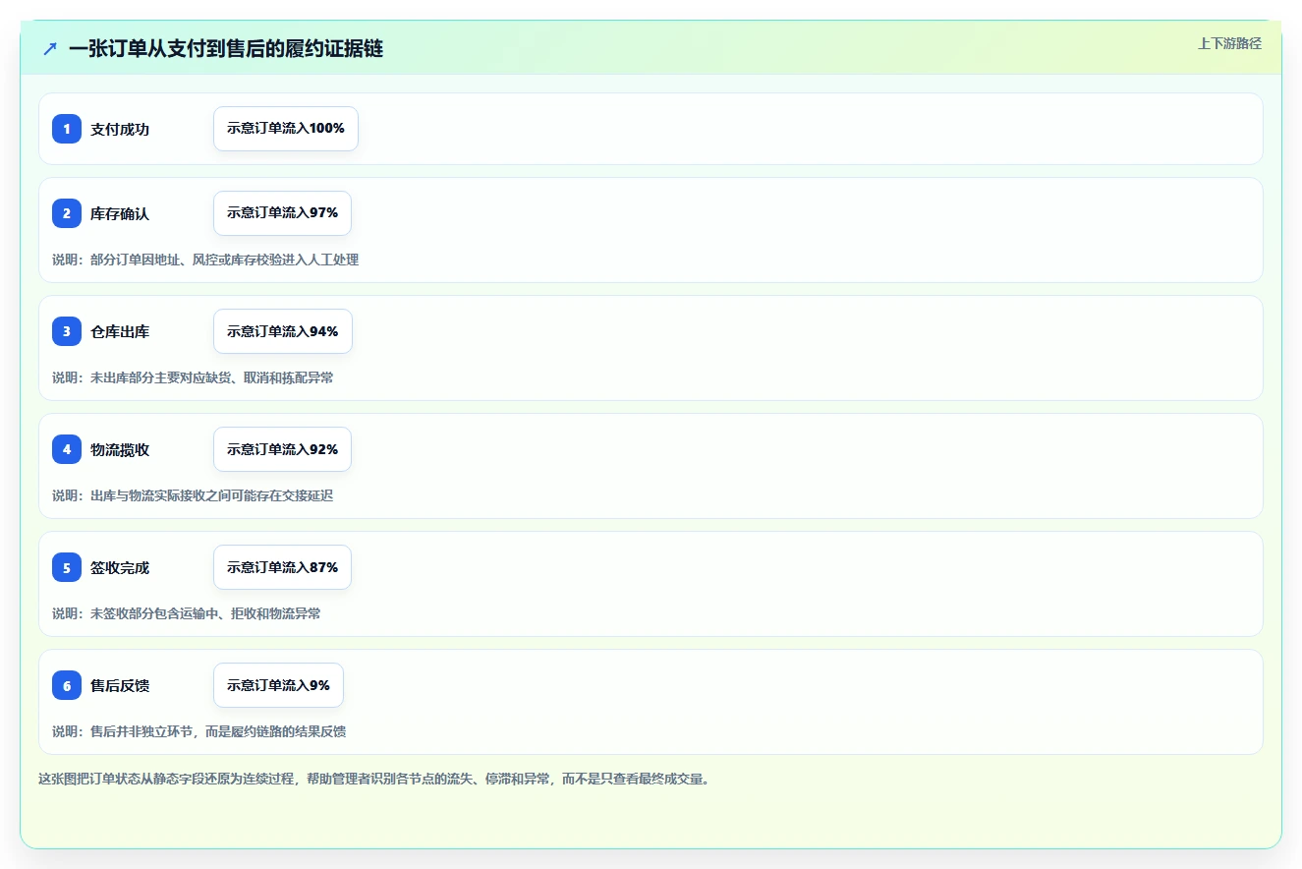
Task: Click the note 售后并非独立环节
Action: point(199,731)
